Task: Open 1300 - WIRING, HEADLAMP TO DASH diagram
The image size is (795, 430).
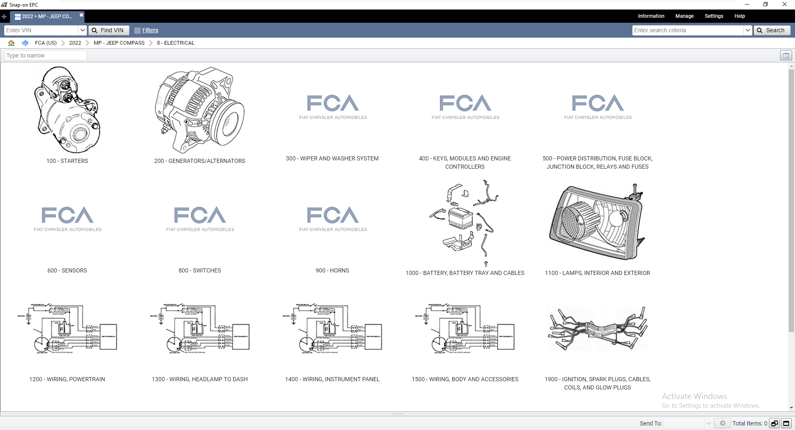Action: click(x=200, y=329)
